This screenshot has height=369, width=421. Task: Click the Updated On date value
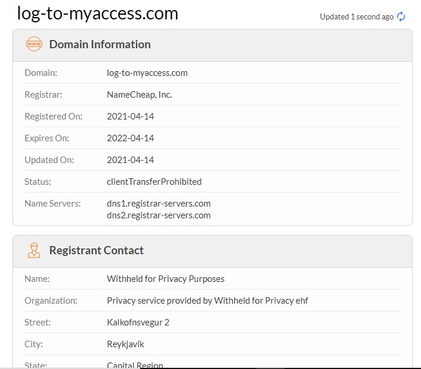[x=130, y=160]
